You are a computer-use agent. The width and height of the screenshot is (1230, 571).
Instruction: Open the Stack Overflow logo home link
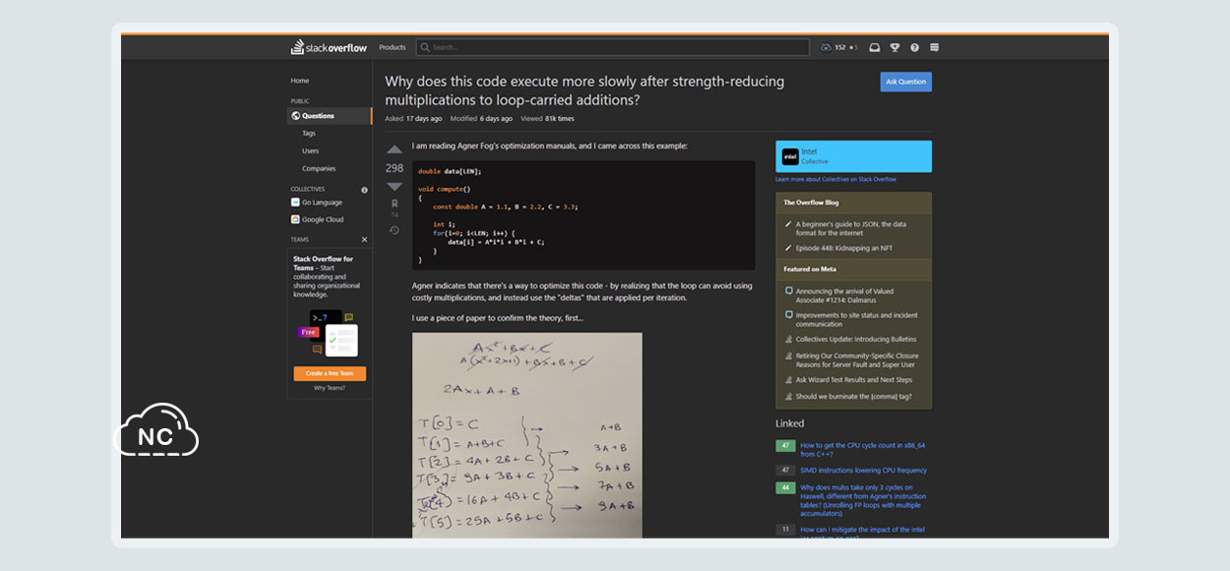[x=330, y=47]
